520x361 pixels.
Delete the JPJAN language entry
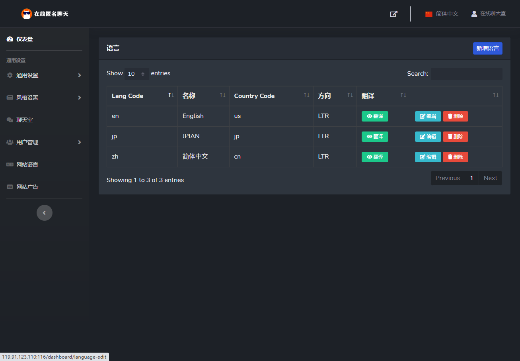click(455, 137)
